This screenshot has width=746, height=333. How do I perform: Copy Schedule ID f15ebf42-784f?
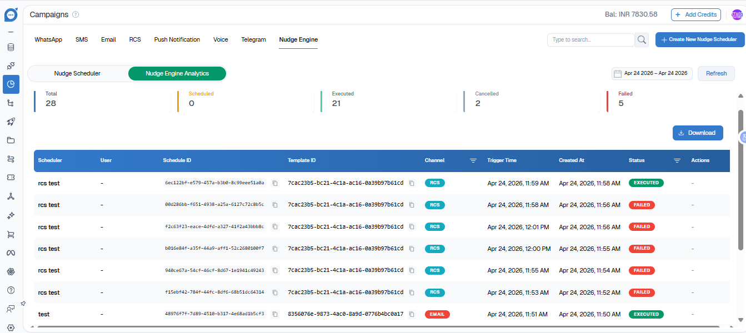coord(275,292)
